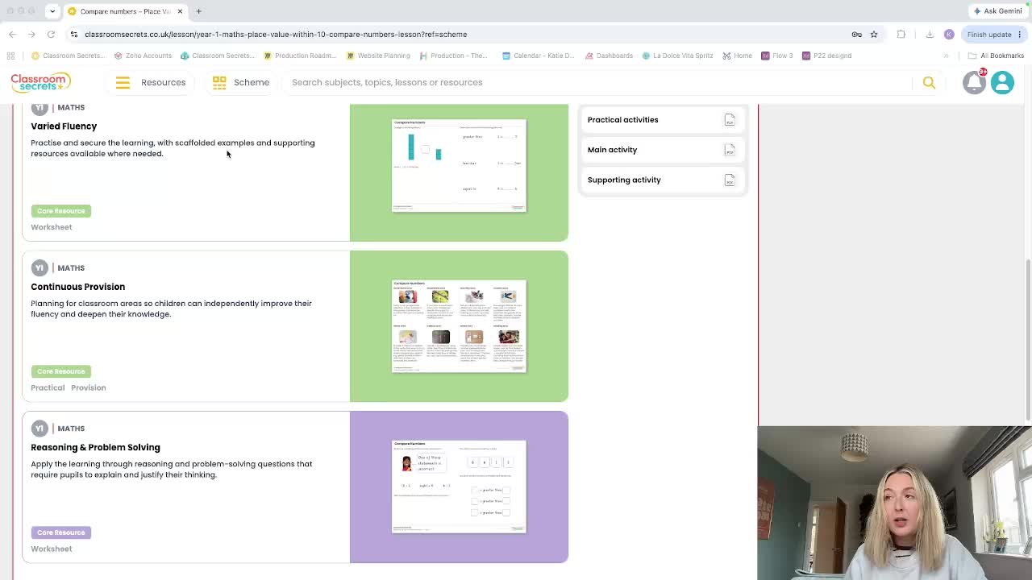Open the Classroom Secrets home logo
Screen dimensions: 1032x580
pyautogui.click(x=40, y=82)
